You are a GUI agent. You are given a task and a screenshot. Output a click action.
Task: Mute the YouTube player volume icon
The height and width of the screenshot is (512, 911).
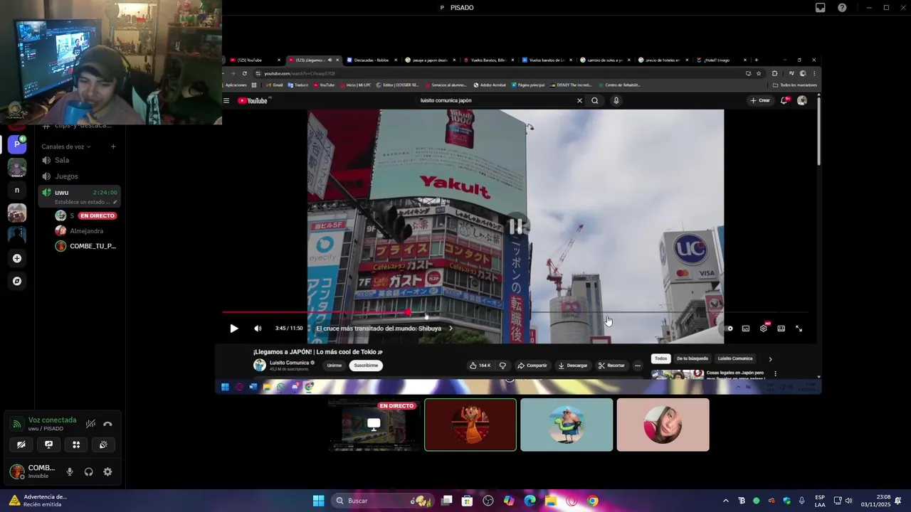point(258,329)
